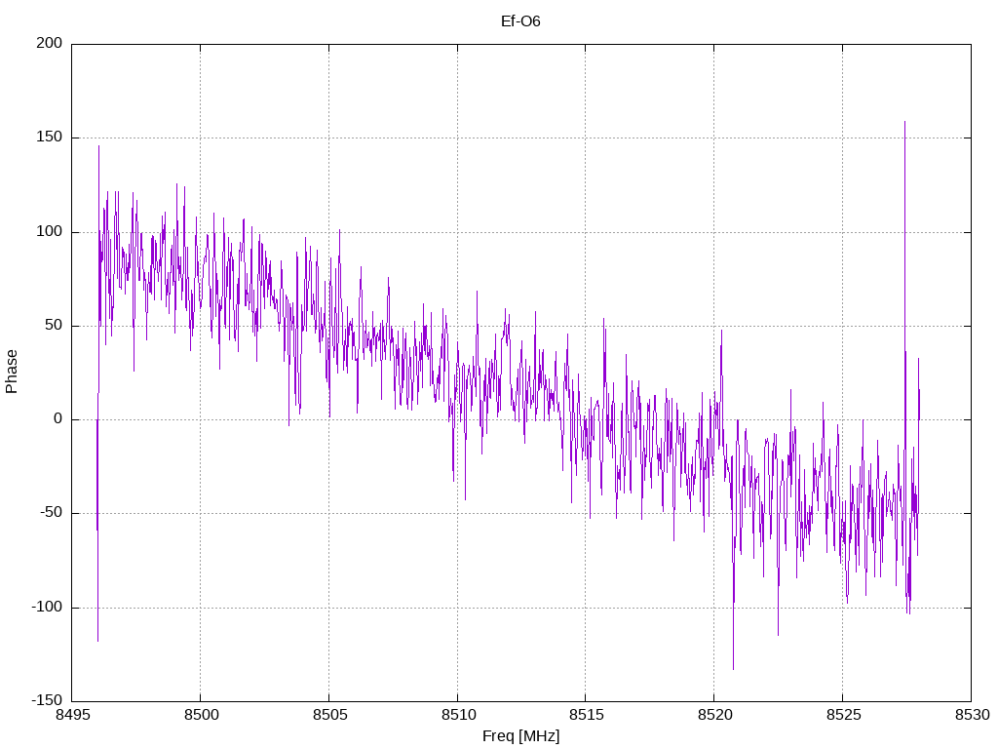Select y-axis tick value -150
The width and height of the screenshot is (998, 749).
click(48, 700)
